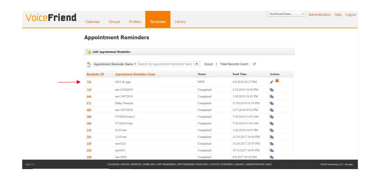Go to the Library tab

(180, 22)
